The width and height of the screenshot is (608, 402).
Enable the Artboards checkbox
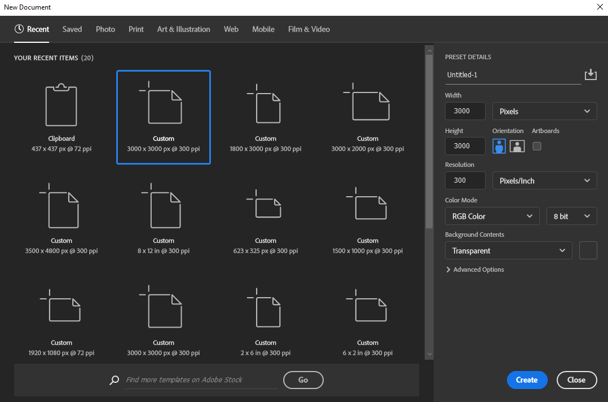pos(536,146)
